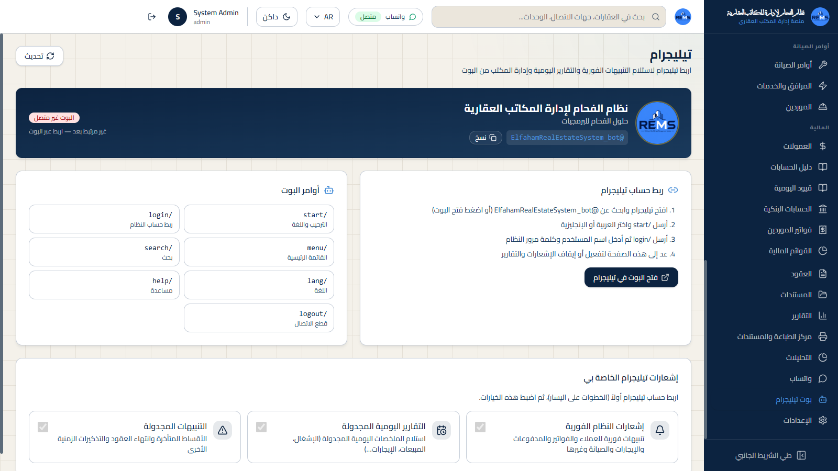The image size is (838, 471).
Task: Click the /start command card
Action: pos(259,219)
